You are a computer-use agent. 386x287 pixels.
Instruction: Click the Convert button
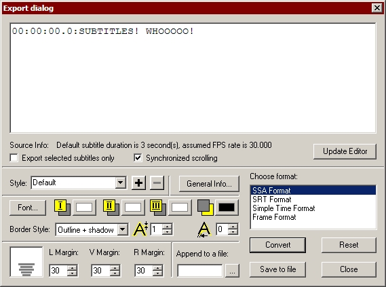(277, 245)
